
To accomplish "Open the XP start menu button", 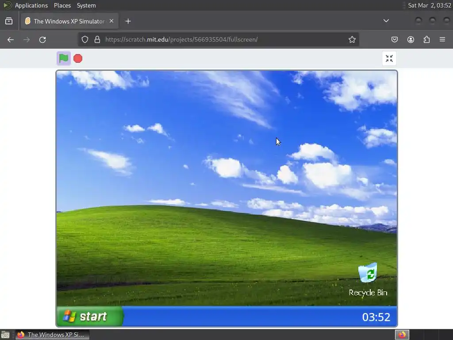I will (90, 316).
